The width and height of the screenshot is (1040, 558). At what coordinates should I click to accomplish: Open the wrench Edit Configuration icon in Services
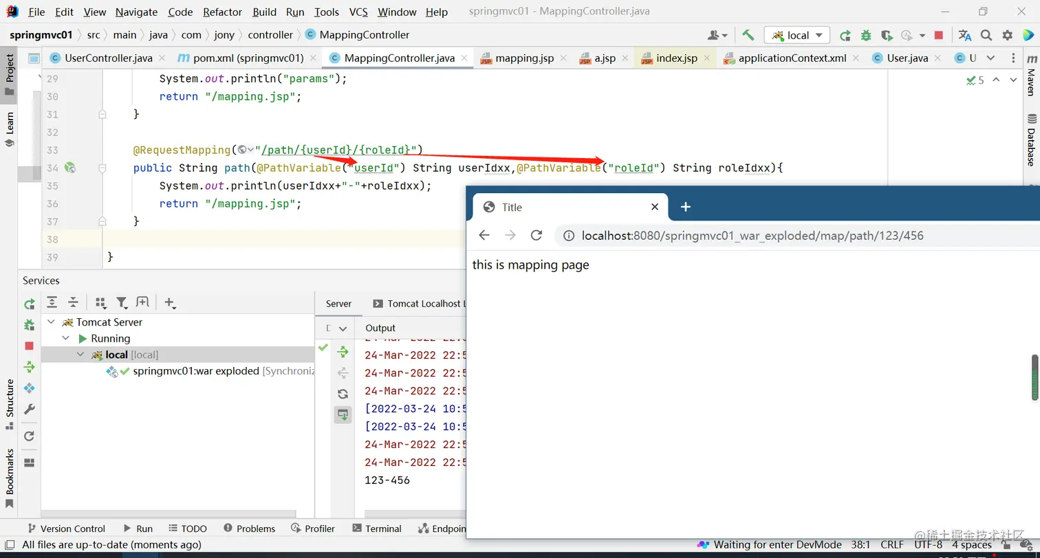[x=29, y=410]
